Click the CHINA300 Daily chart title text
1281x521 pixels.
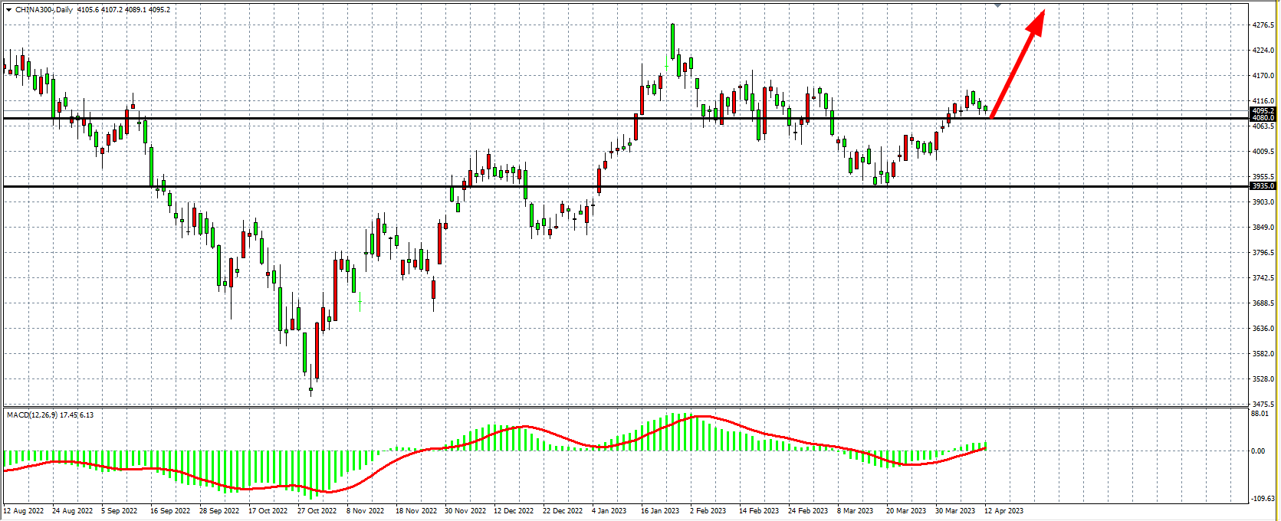[44, 10]
